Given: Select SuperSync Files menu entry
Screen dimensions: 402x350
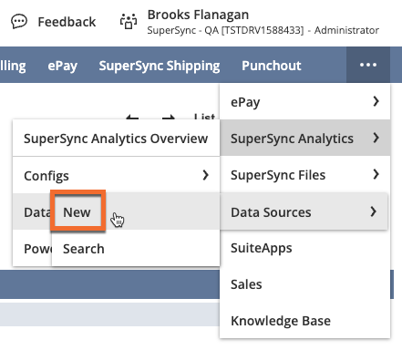Looking at the screenshot, I should [x=304, y=174].
